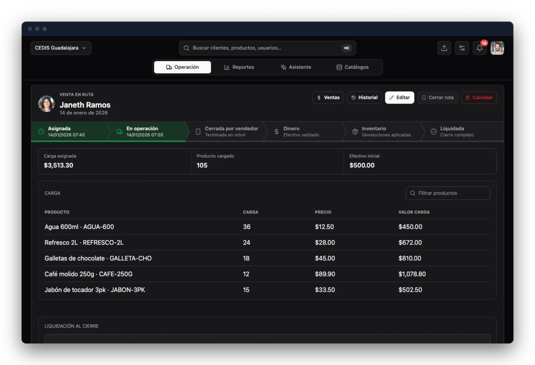Click the dollar sign icon in the Dinero step
The image size is (535, 365).
277,132
